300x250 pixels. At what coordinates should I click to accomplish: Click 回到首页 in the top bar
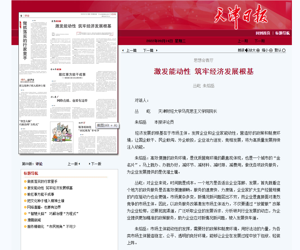tap(263, 33)
